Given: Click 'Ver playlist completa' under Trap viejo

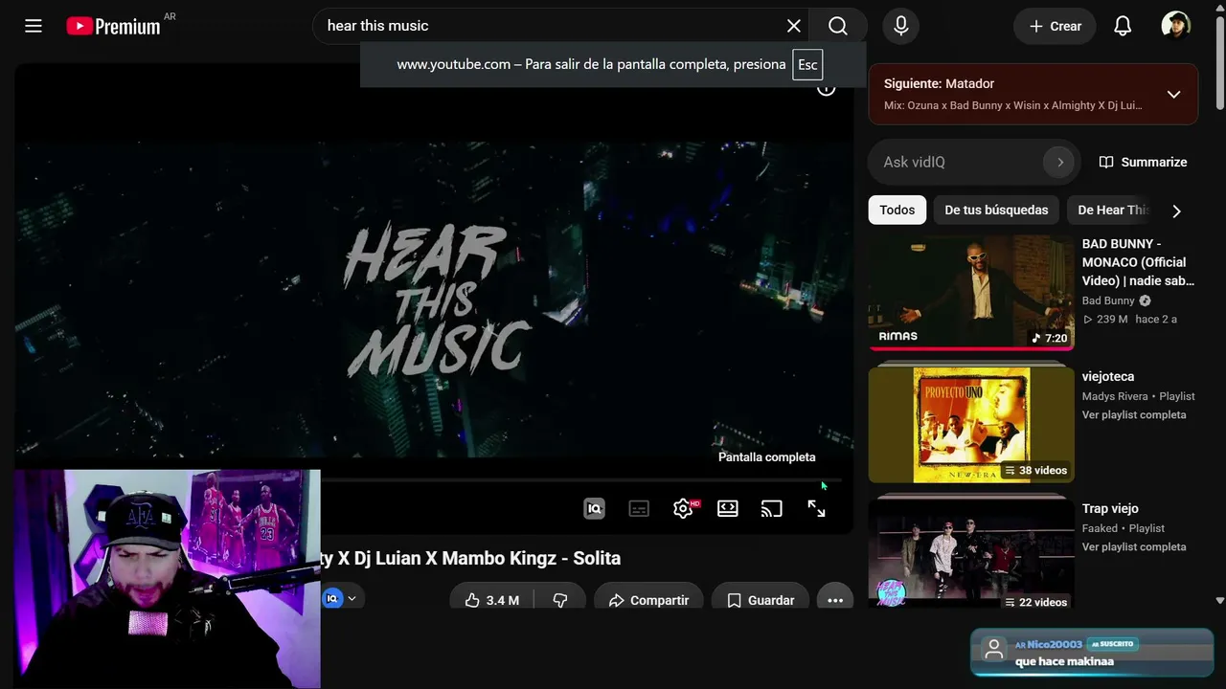Looking at the screenshot, I should (x=1134, y=546).
